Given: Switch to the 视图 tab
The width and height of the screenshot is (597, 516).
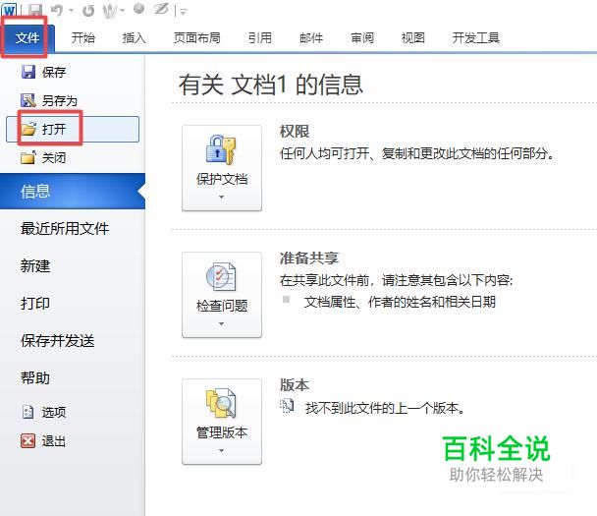Looking at the screenshot, I should 413,37.
